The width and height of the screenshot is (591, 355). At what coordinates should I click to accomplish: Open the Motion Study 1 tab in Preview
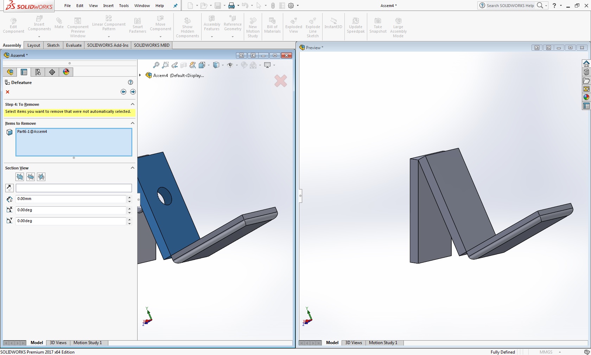383,343
